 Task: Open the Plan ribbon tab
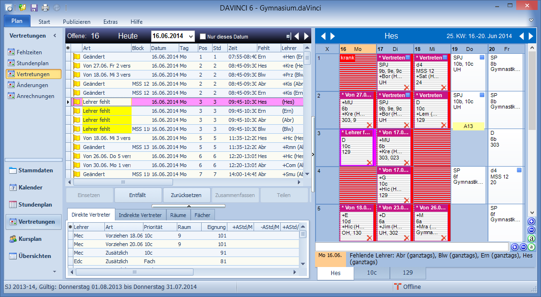click(17, 20)
